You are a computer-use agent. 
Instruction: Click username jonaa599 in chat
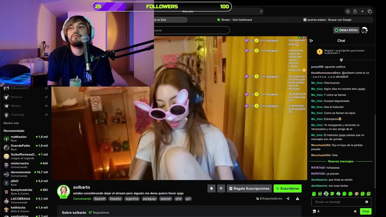pyautogui.click(x=317, y=67)
